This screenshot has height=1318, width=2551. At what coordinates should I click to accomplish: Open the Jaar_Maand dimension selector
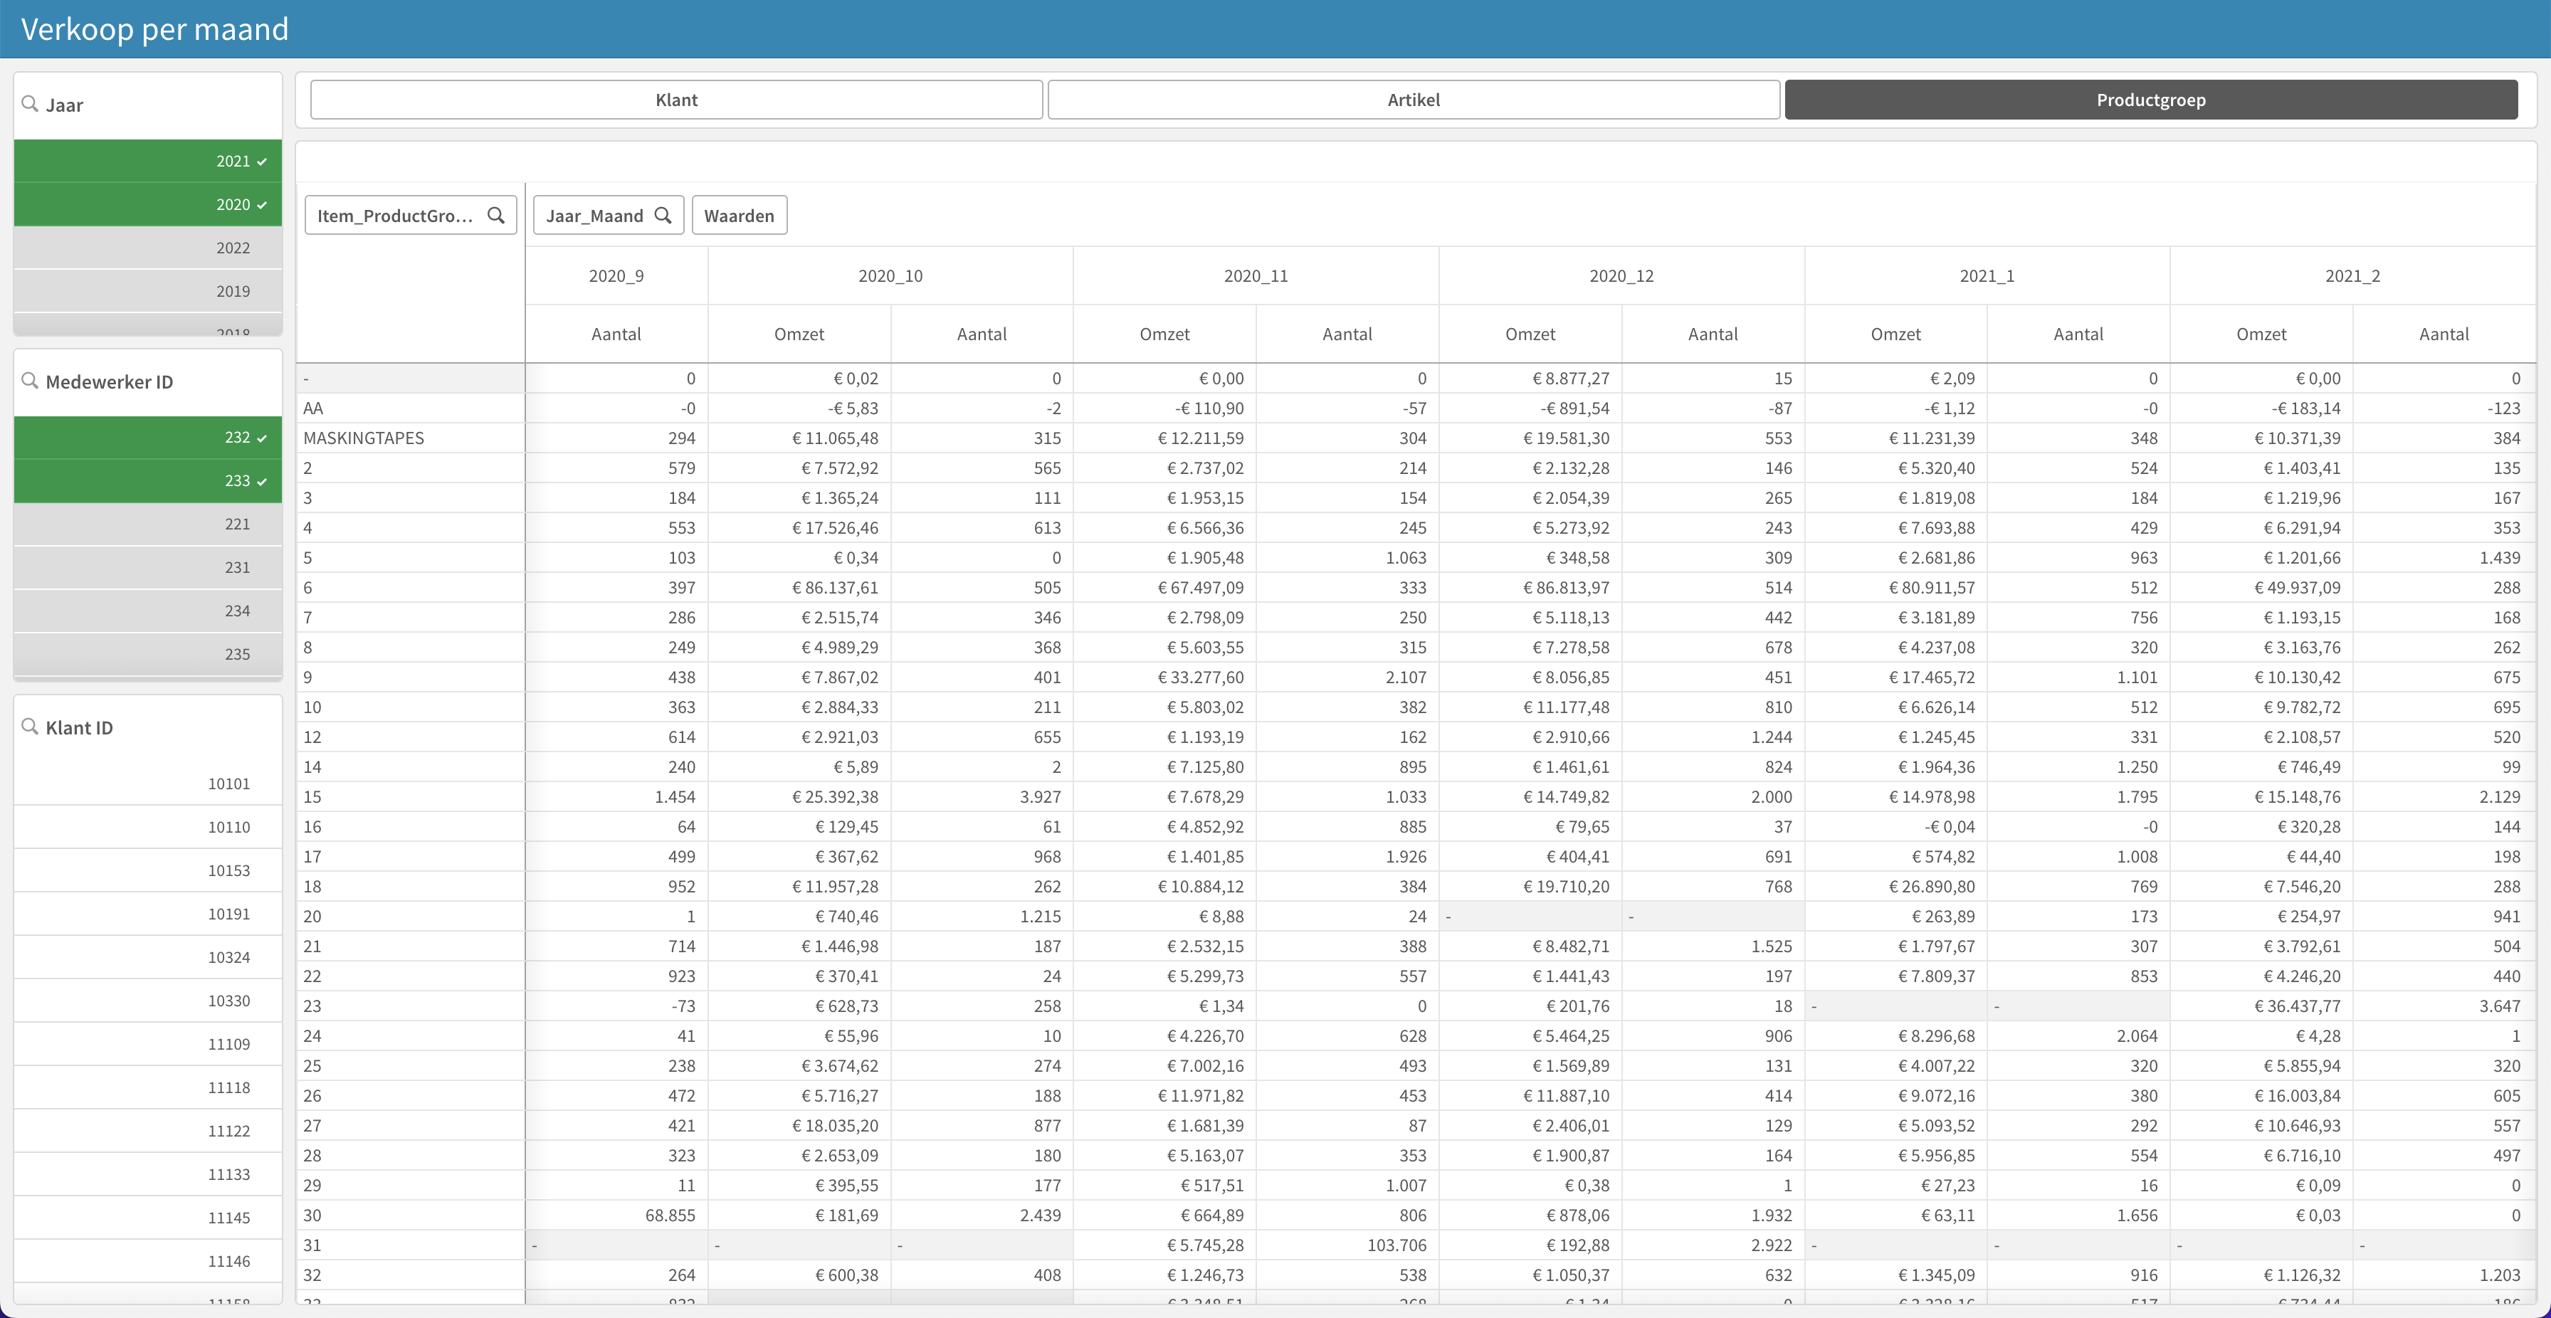click(594, 215)
